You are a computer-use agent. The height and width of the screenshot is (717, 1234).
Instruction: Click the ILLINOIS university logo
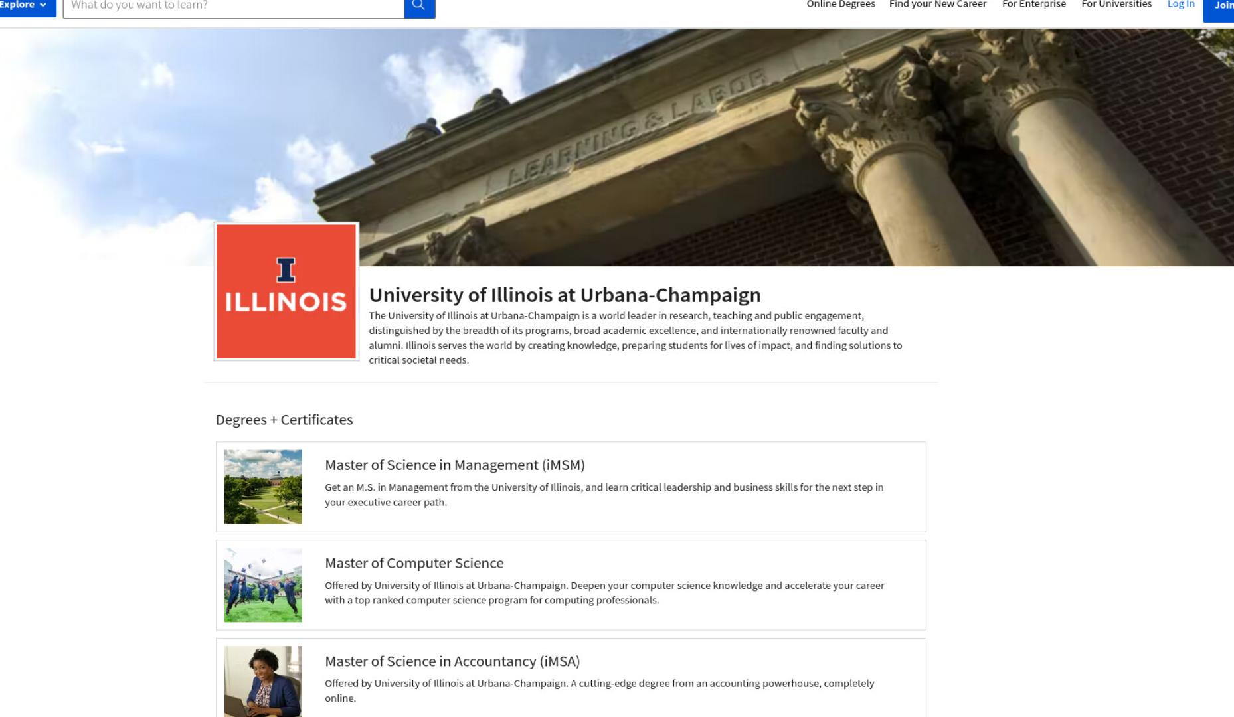286,291
